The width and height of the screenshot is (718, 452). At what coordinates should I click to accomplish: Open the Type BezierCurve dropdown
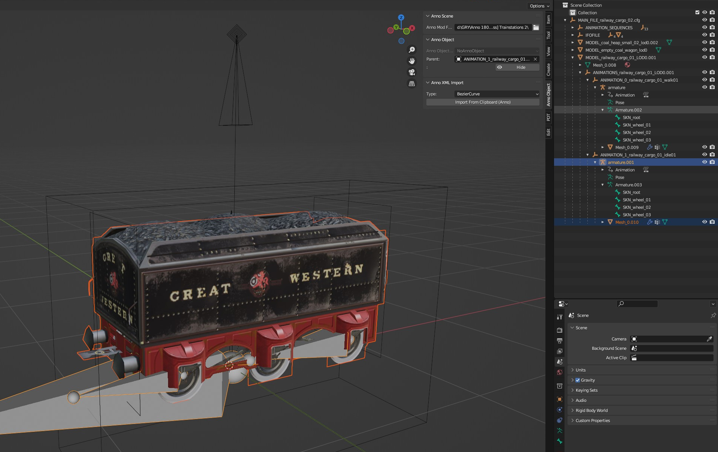pos(497,94)
